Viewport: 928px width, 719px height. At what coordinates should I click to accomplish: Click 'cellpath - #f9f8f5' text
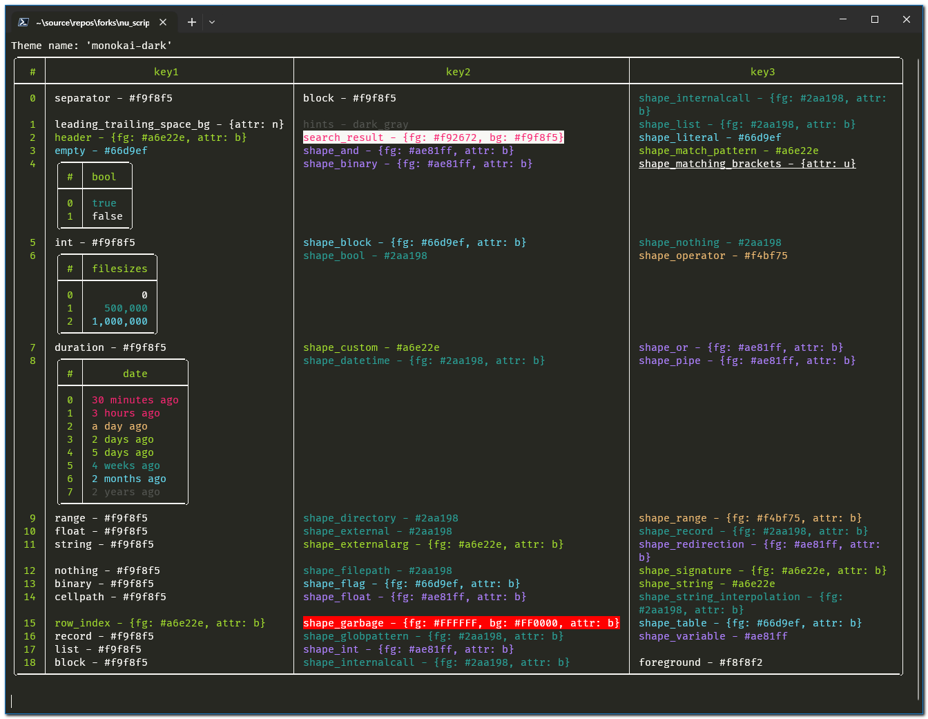(x=110, y=597)
